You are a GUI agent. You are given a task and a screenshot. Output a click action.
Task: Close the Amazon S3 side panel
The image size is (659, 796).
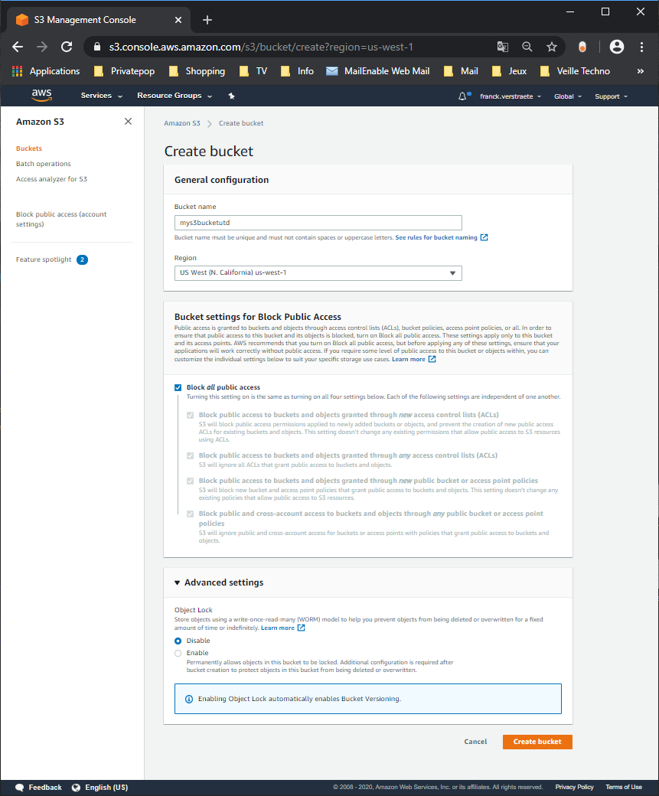[x=128, y=122]
